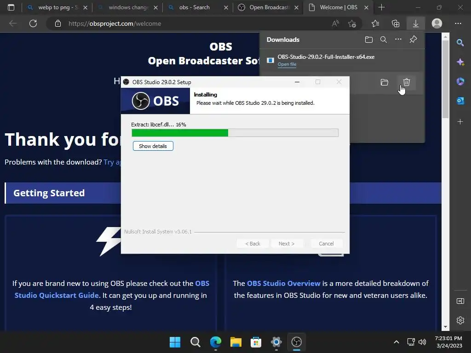Image resolution: width=471 pixels, height=353 pixels.
Task: Click Cancel in OBS setup
Action: (326, 244)
